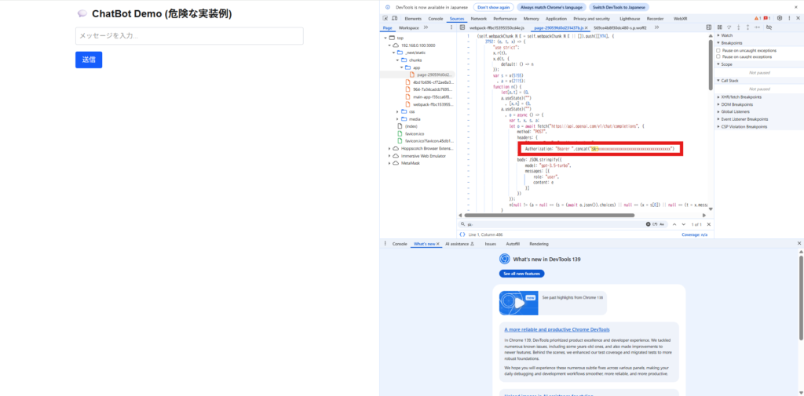The width and height of the screenshot is (804, 396).
Task: Close the find-in-file search bar
Action: click(709, 224)
